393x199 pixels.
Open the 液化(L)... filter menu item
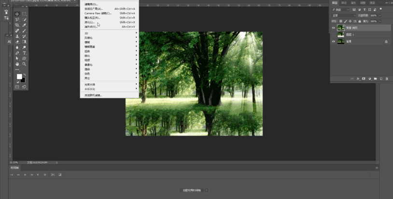coord(90,22)
